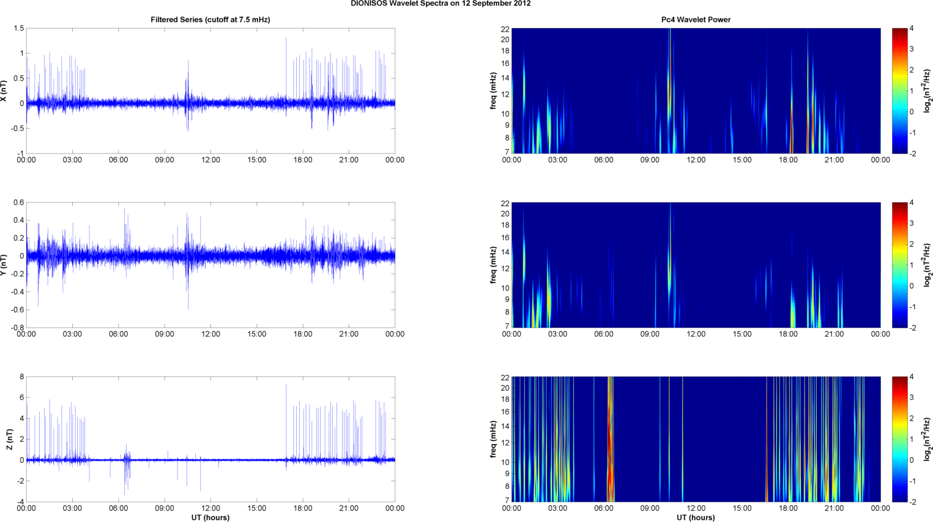The width and height of the screenshot is (933, 522).
Task: Click the colorbar beside the top spectrogram
Action: pyautogui.click(x=899, y=91)
